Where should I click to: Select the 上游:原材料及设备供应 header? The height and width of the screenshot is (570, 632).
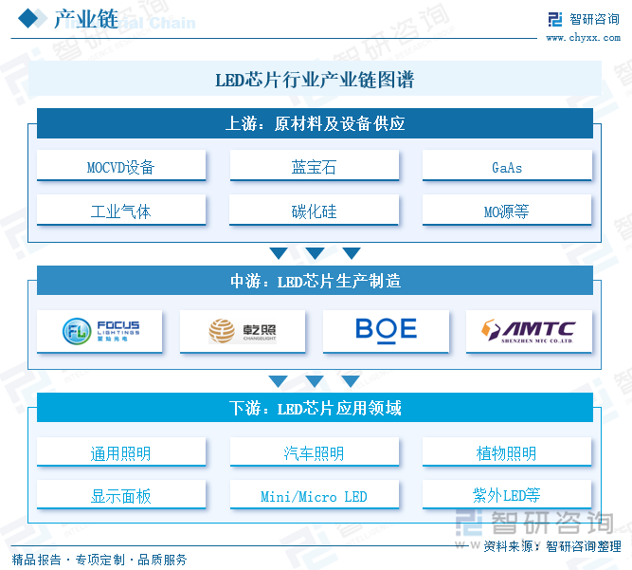pos(315,123)
